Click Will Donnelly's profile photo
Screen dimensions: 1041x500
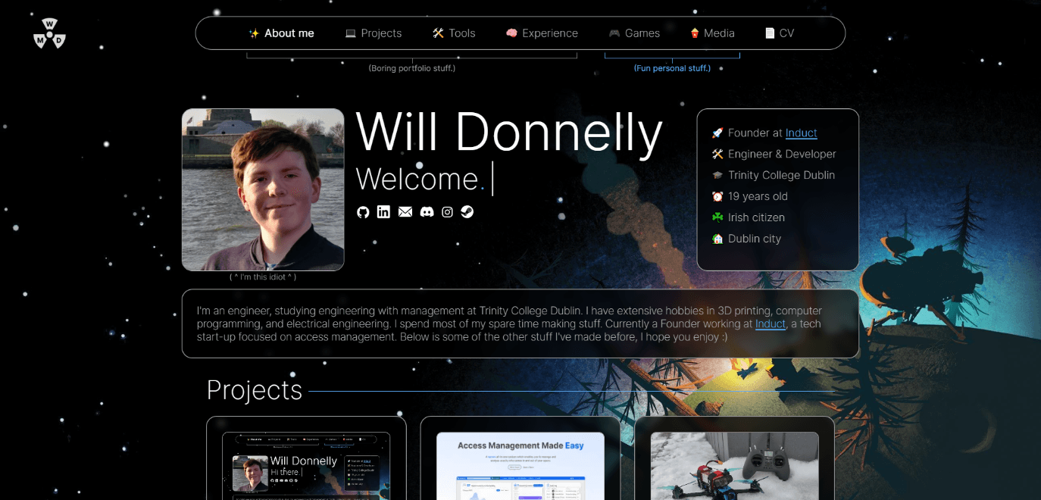[x=263, y=189]
